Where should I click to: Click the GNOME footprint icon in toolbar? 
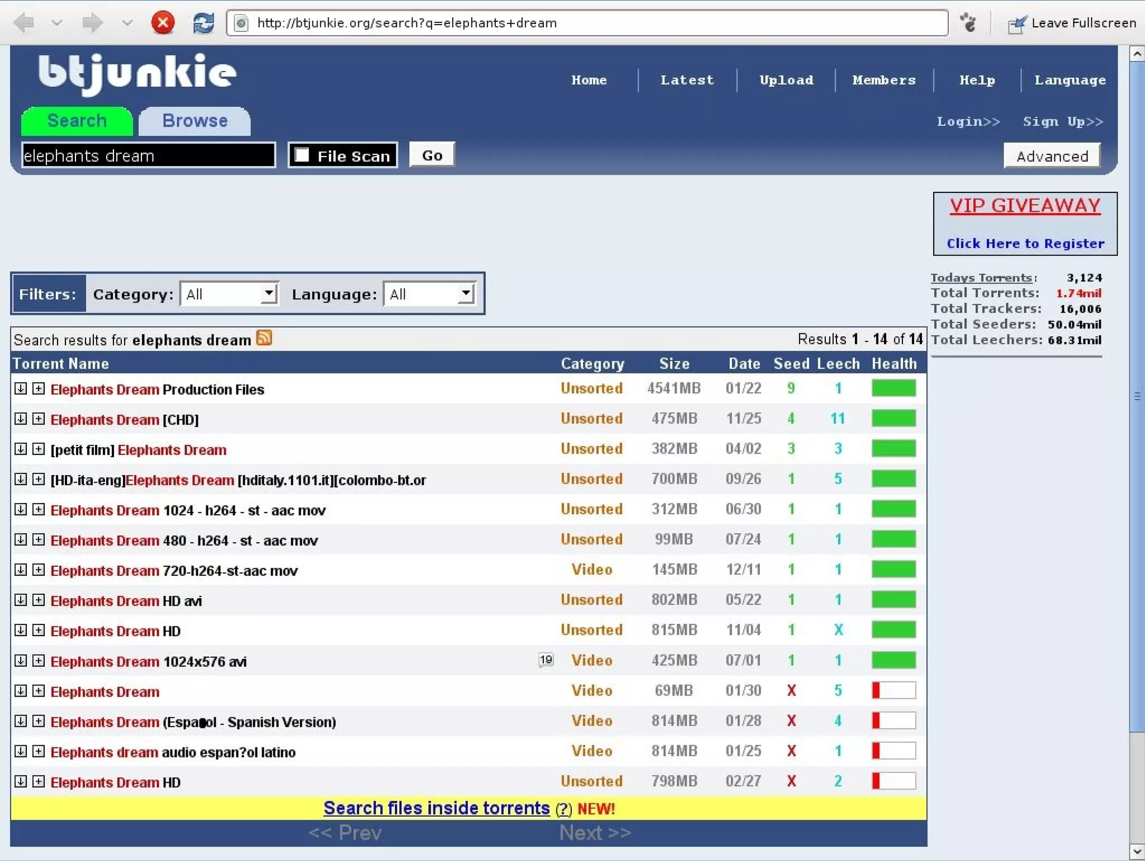coord(968,23)
